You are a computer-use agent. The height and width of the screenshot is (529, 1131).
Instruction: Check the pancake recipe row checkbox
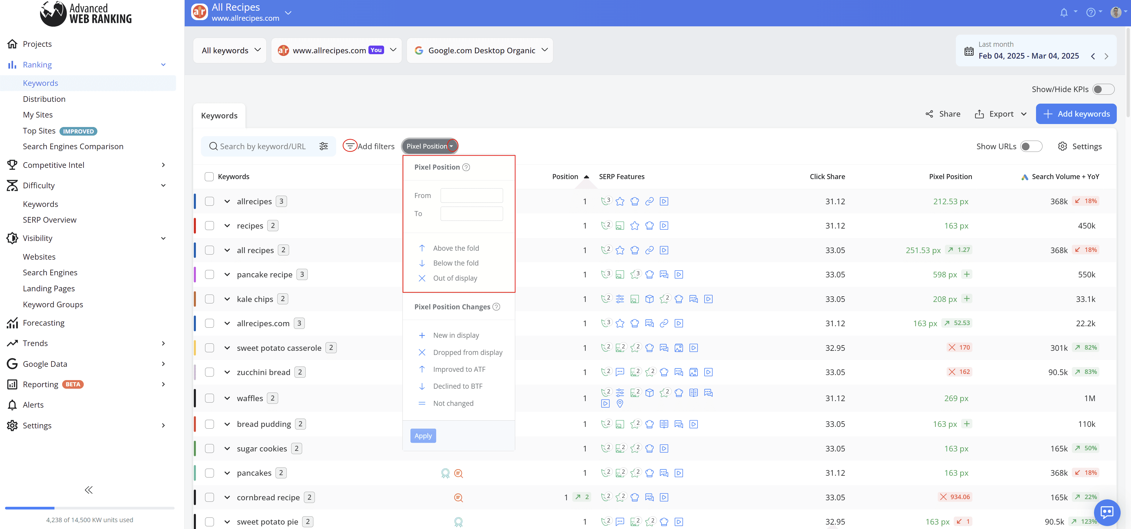pyautogui.click(x=209, y=275)
